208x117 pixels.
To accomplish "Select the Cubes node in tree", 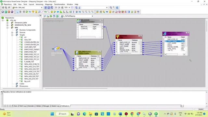I will (22, 84).
